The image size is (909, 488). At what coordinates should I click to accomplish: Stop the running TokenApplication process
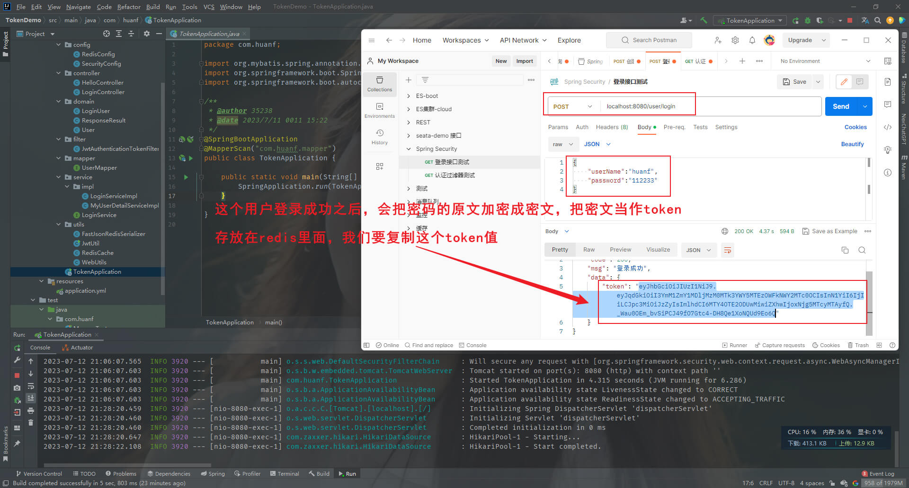(x=17, y=375)
